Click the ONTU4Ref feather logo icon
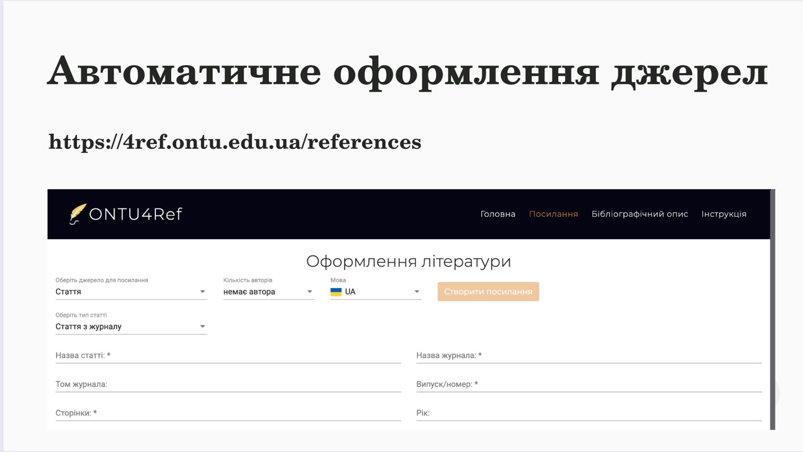 77,214
